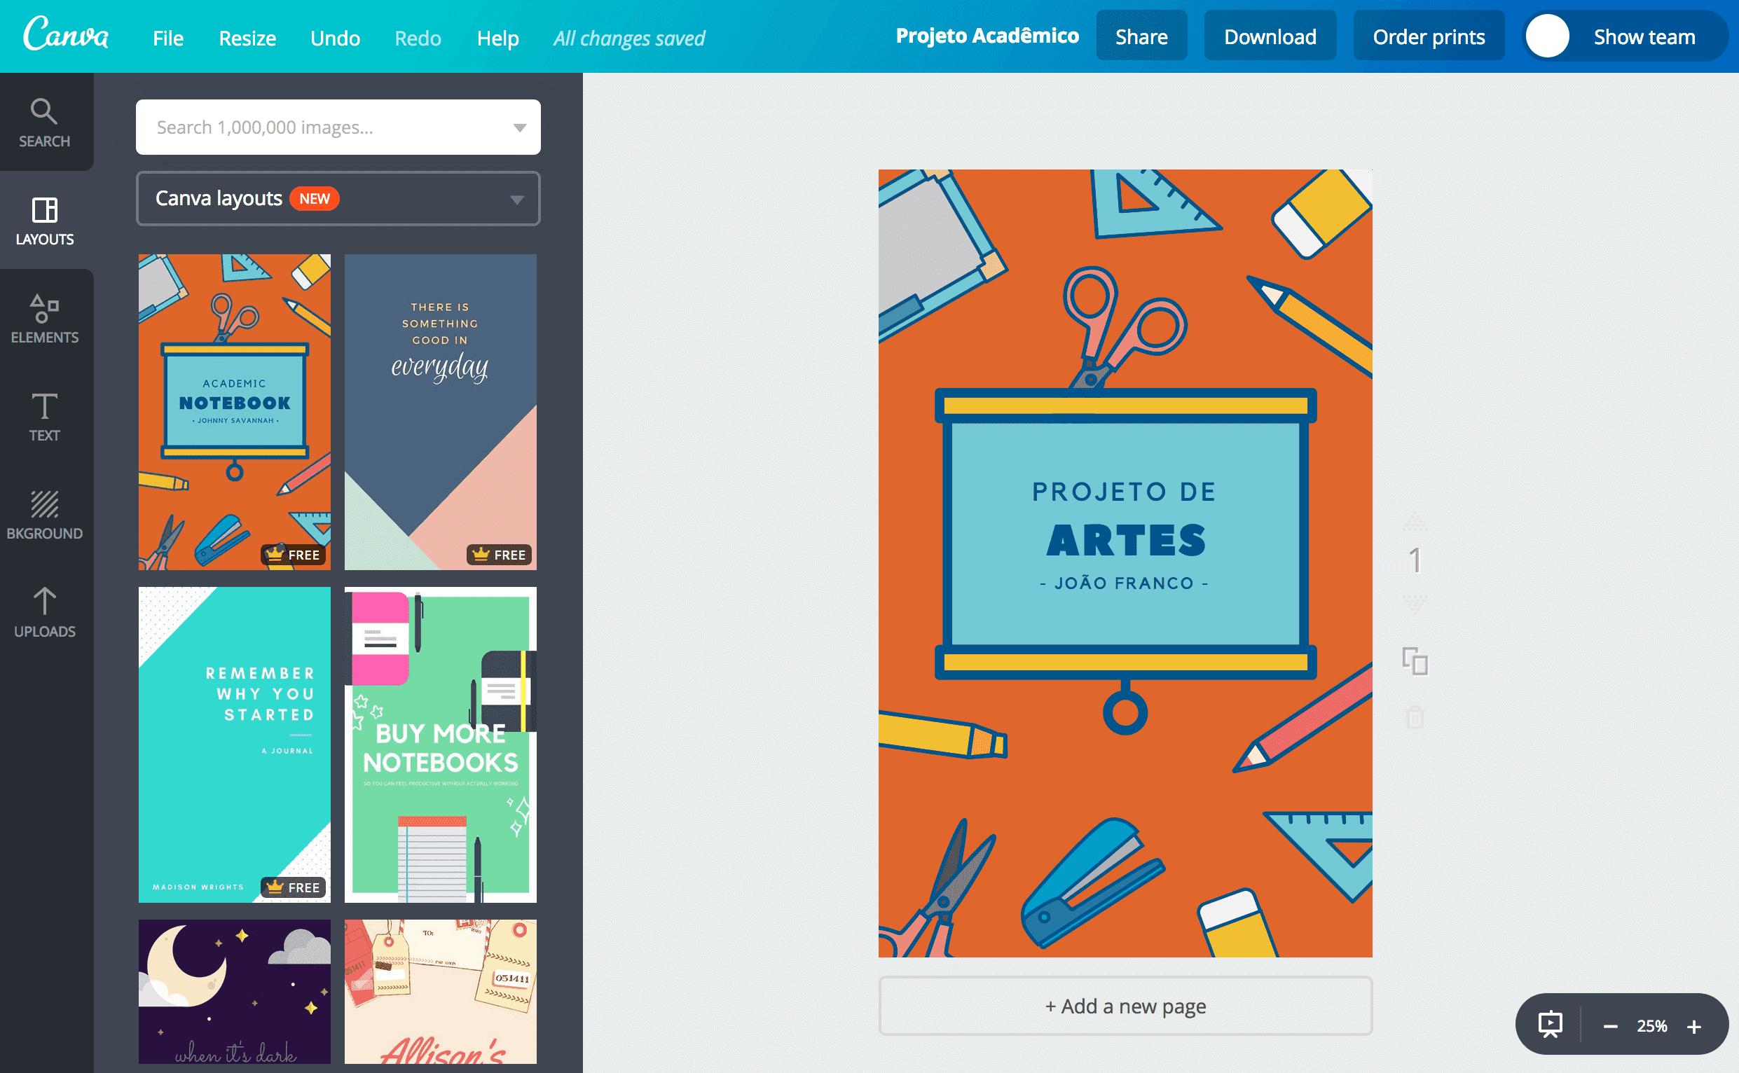Open the Uploads panel
The image size is (1739, 1073).
click(45, 611)
